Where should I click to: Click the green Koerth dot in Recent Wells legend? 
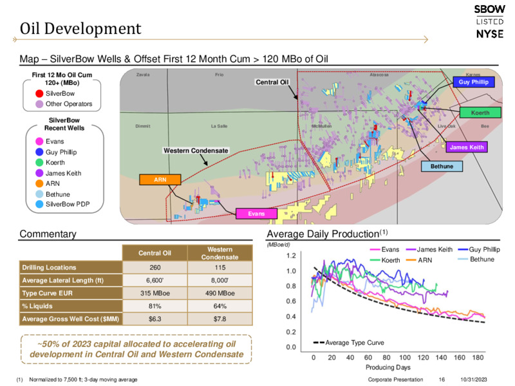click(39, 163)
